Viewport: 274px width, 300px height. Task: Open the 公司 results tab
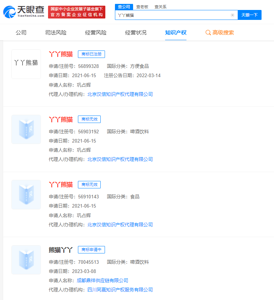click(x=21, y=33)
